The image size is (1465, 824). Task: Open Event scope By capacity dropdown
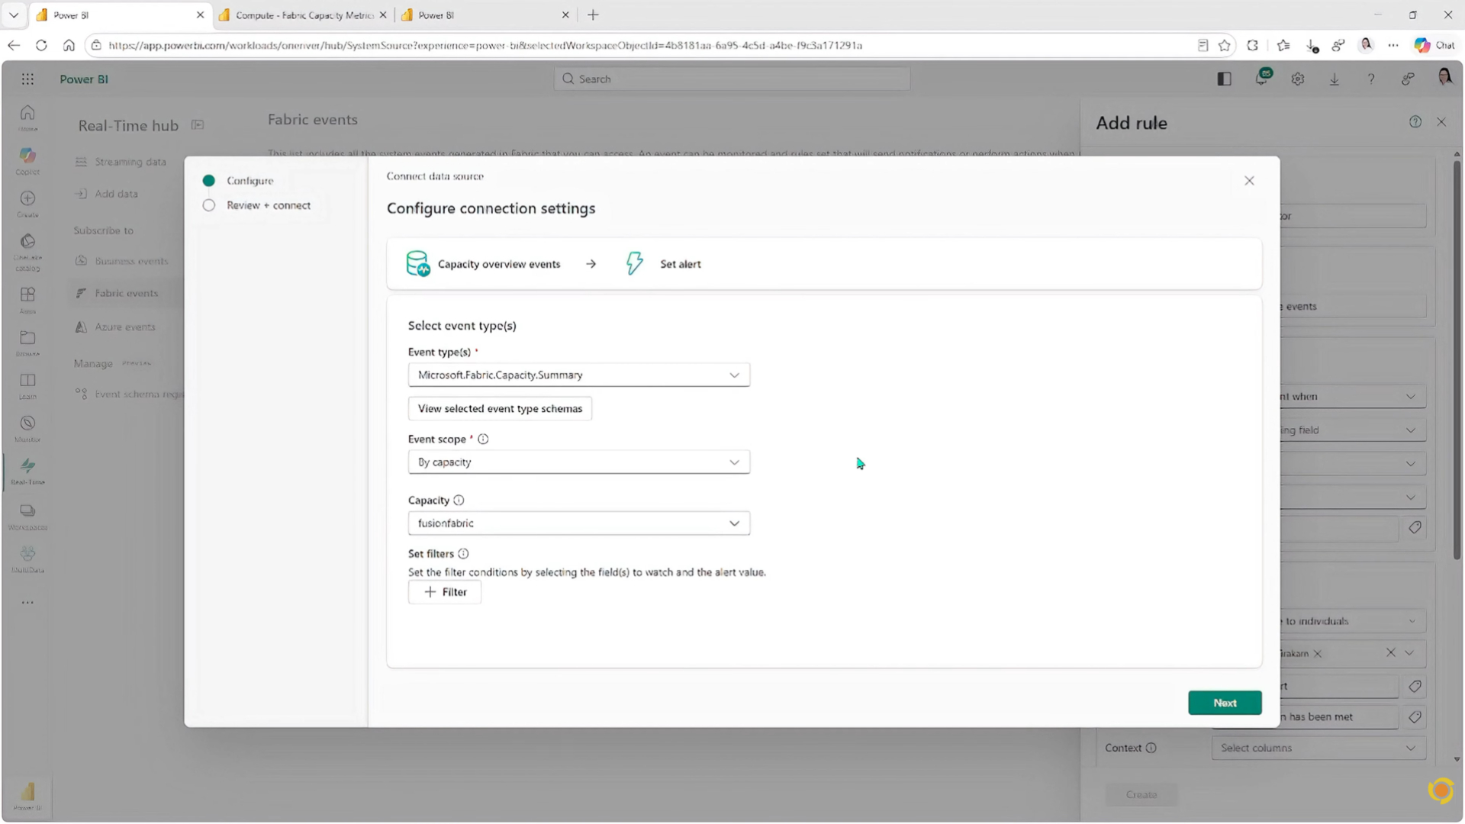(579, 462)
